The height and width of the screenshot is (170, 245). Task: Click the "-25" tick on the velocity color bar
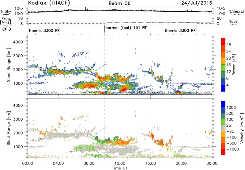coord(230,131)
